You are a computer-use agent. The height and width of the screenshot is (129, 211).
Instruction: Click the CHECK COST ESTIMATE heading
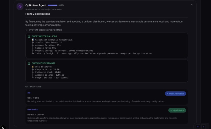click(x=43, y=63)
